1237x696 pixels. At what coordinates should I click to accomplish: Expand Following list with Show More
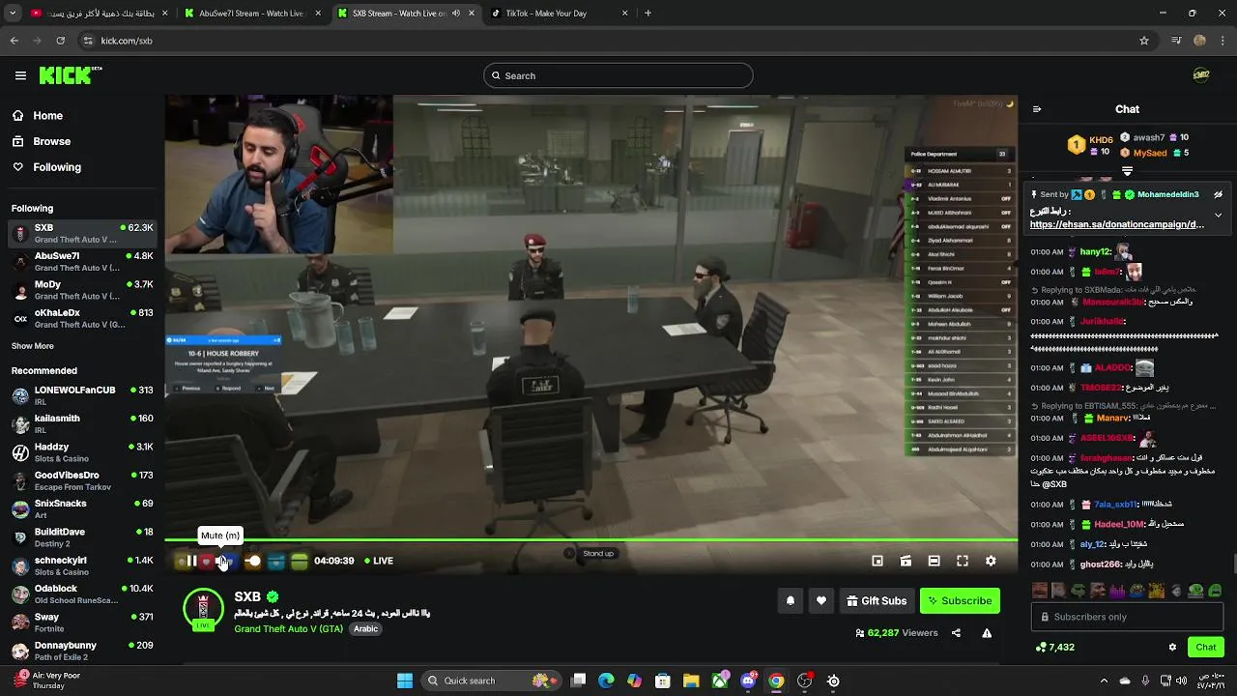33,346
